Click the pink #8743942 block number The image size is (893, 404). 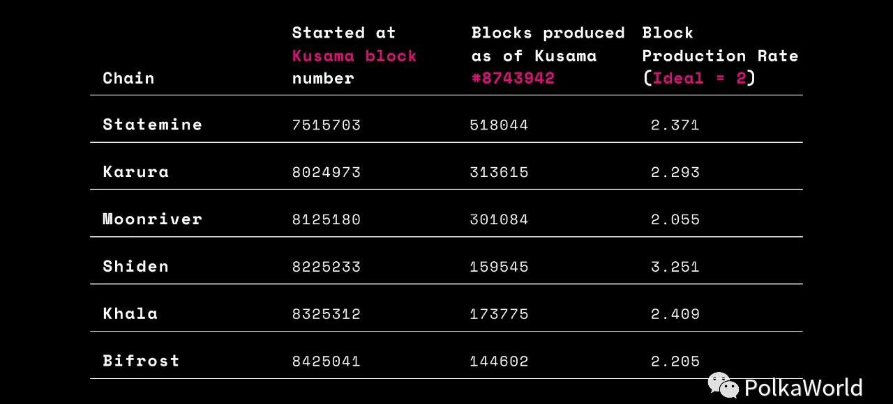click(x=513, y=78)
